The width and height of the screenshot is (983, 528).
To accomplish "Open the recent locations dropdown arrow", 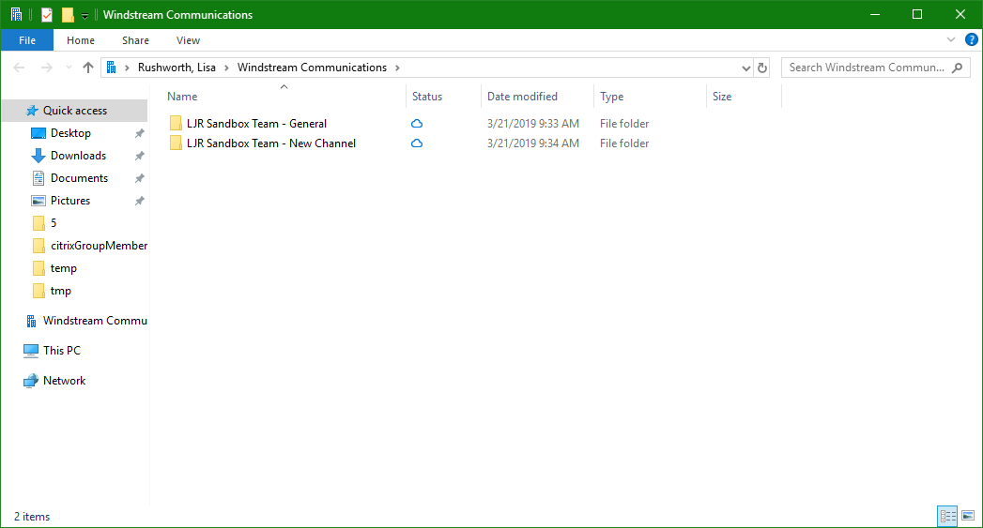I will (69, 68).
